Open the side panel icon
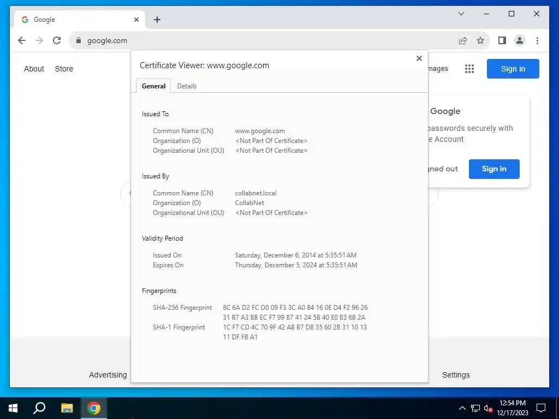 502,40
